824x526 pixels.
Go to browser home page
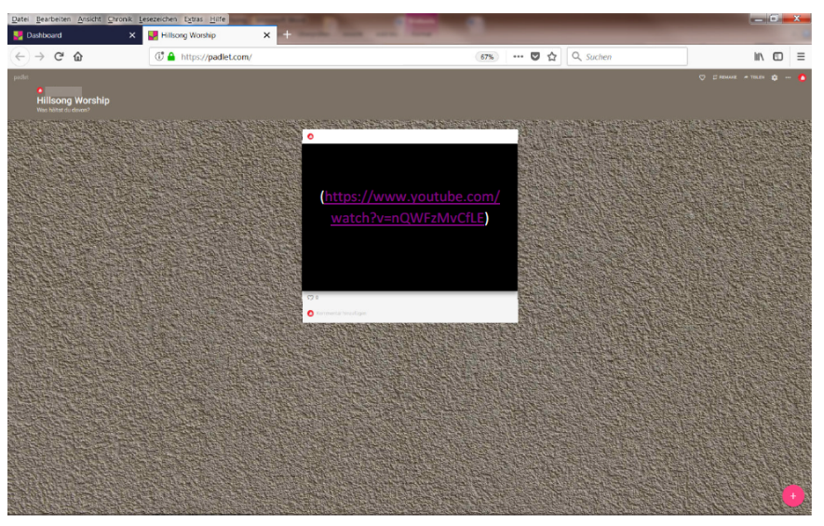point(78,56)
